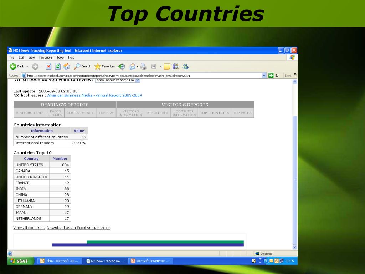365x274 pixels.
Task: Open the address bar URL dropdown
Action: coord(264,76)
